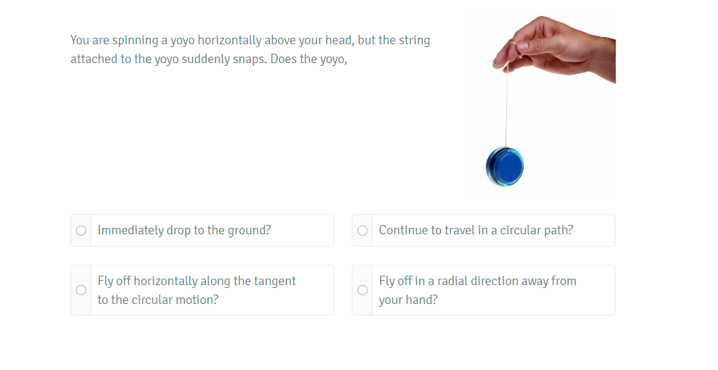
Task: Select the "Fly off horizontally along the tangent" radio
Action: point(81,290)
